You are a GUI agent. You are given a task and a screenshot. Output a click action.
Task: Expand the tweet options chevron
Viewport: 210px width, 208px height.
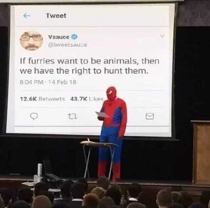(162, 36)
